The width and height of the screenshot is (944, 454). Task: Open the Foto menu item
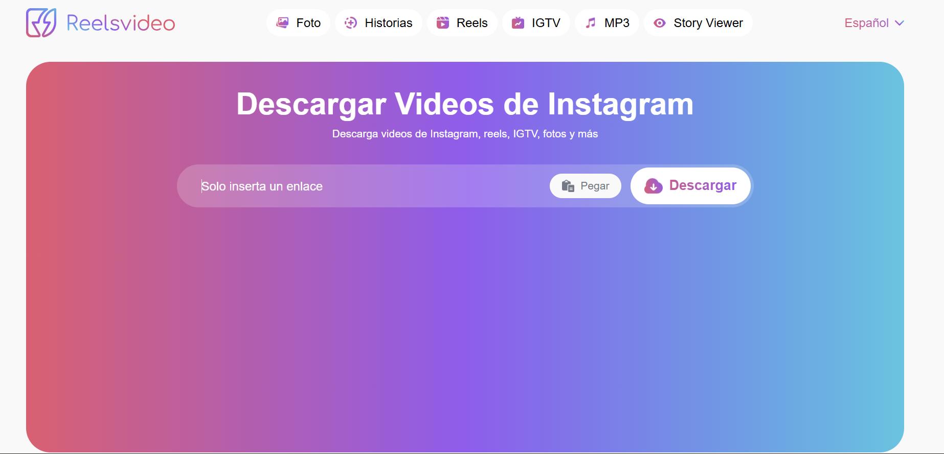[x=298, y=22]
